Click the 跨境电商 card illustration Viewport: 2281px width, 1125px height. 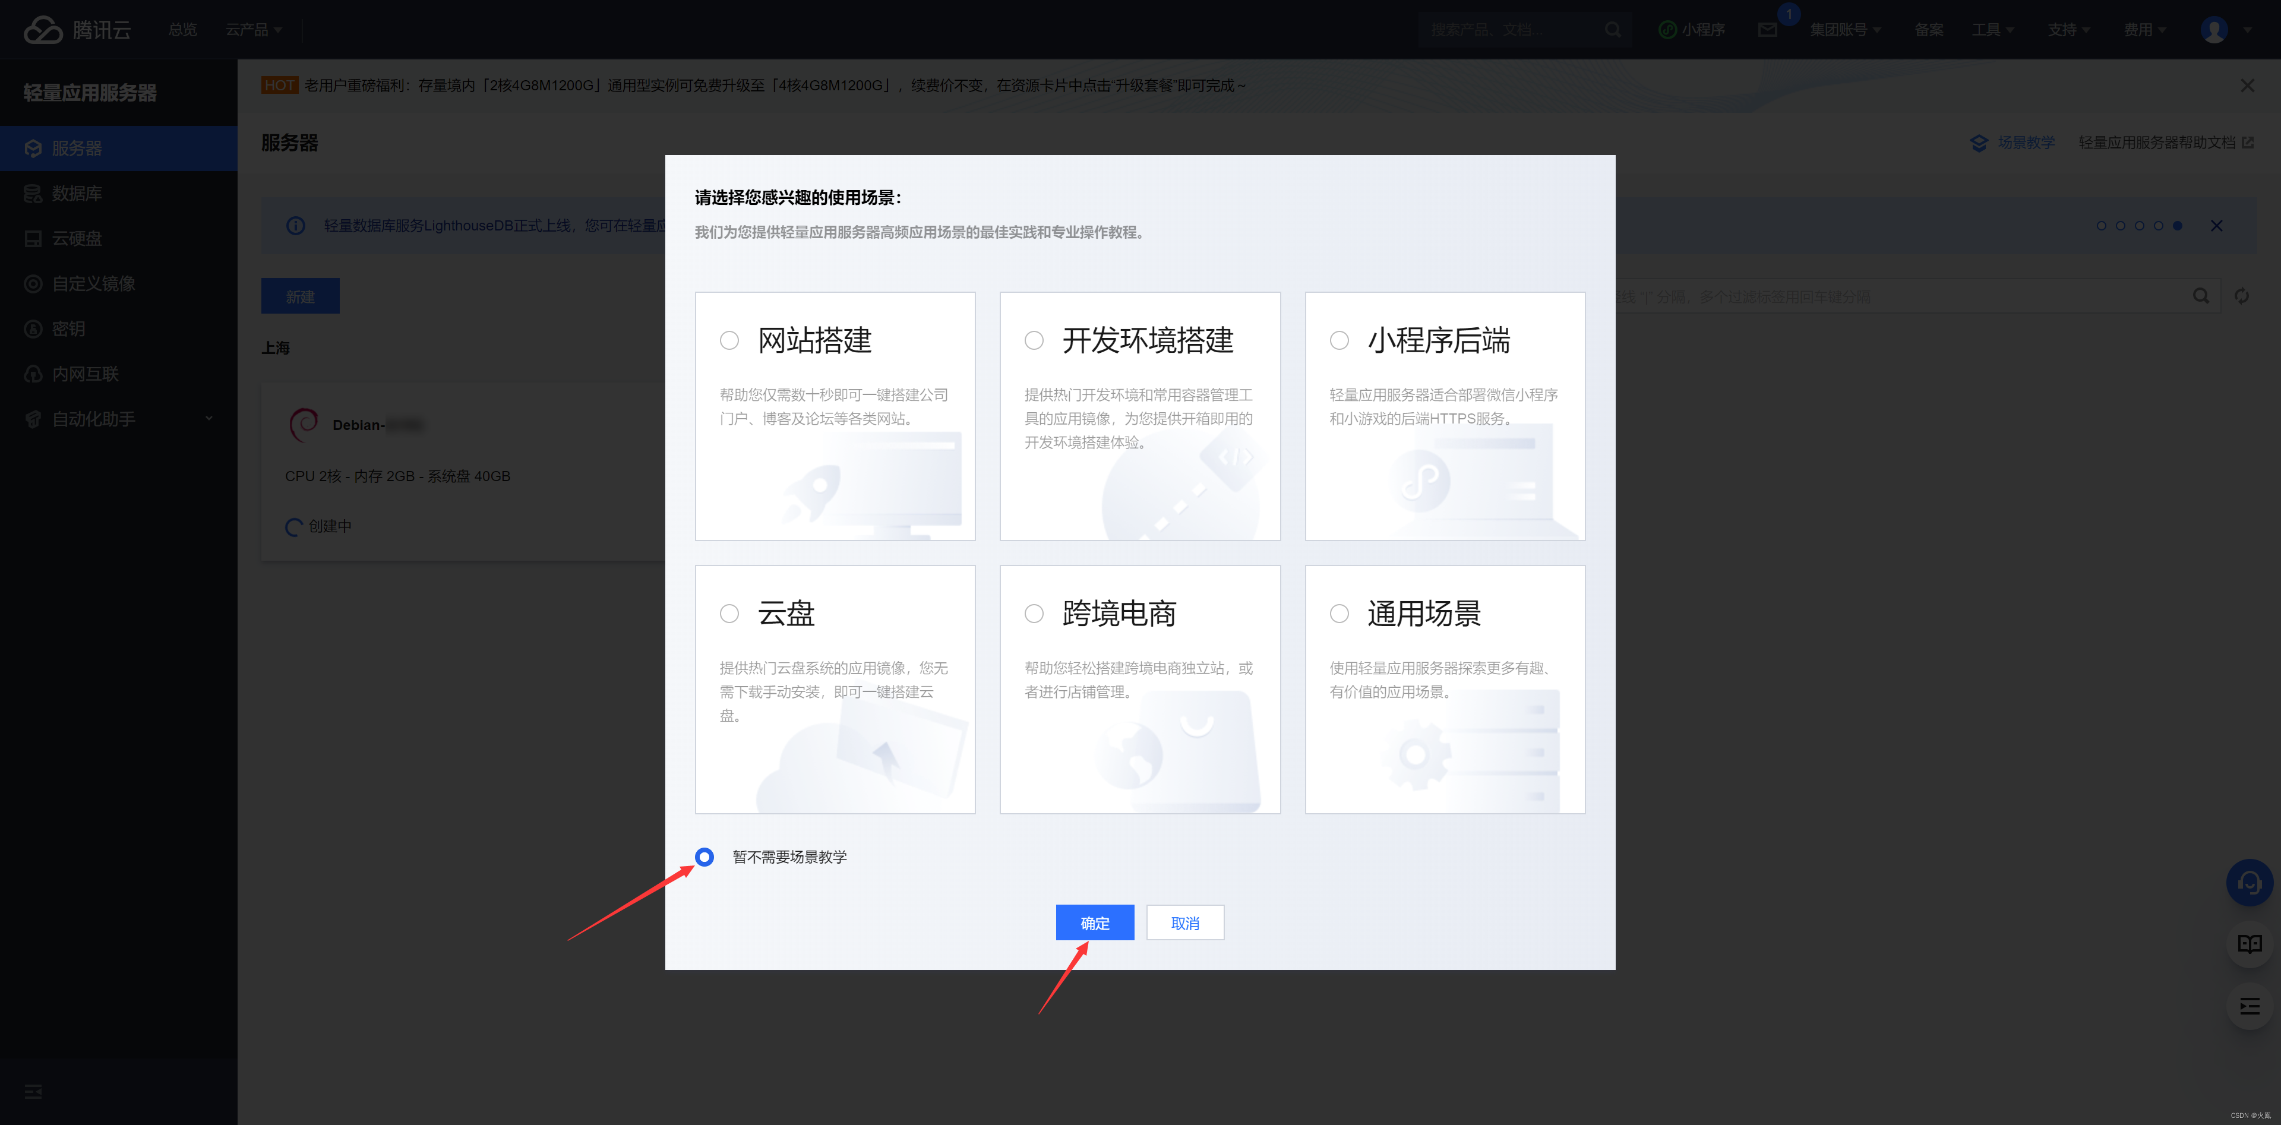pos(1178,753)
